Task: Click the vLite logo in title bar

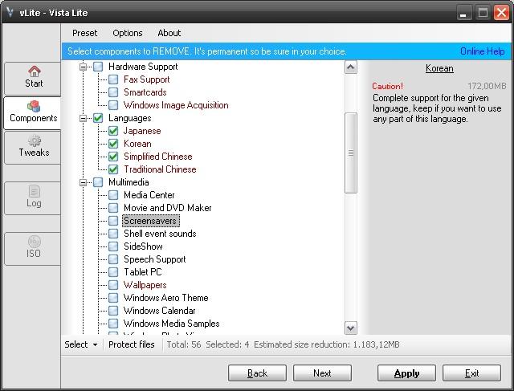Action: point(10,13)
